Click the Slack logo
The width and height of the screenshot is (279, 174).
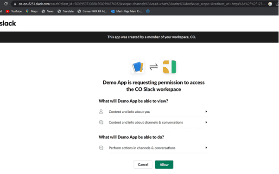pyautogui.click(x=8, y=23)
